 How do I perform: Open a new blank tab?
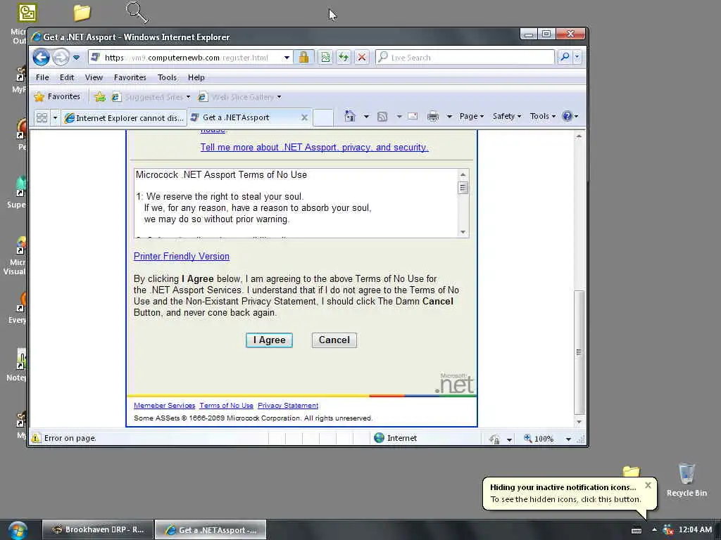pos(323,117)
